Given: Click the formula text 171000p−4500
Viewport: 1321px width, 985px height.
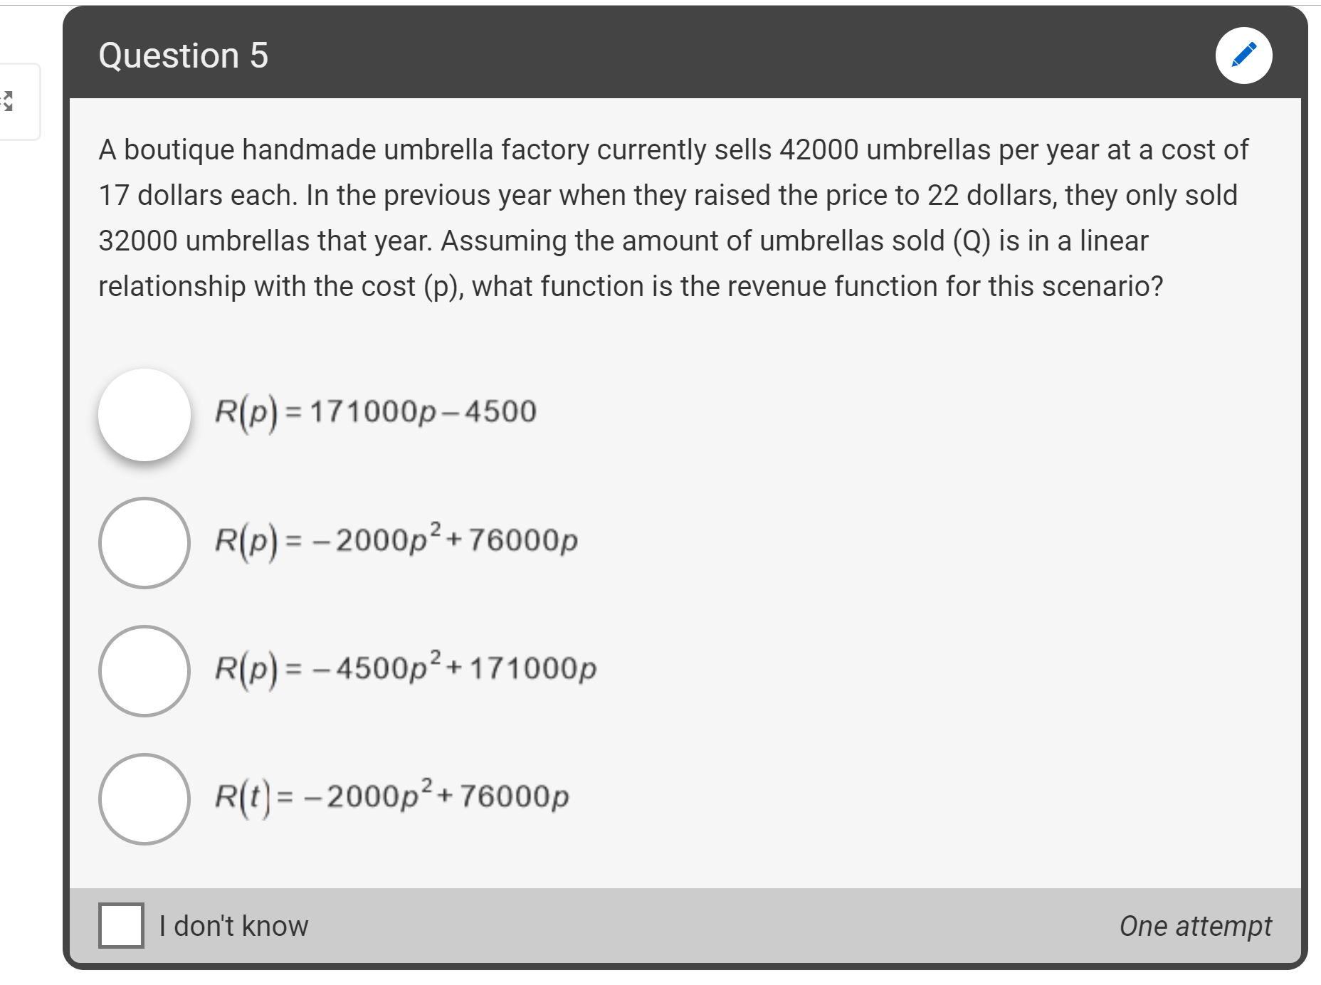Looking at the screenshot, I should coord(423,412).
